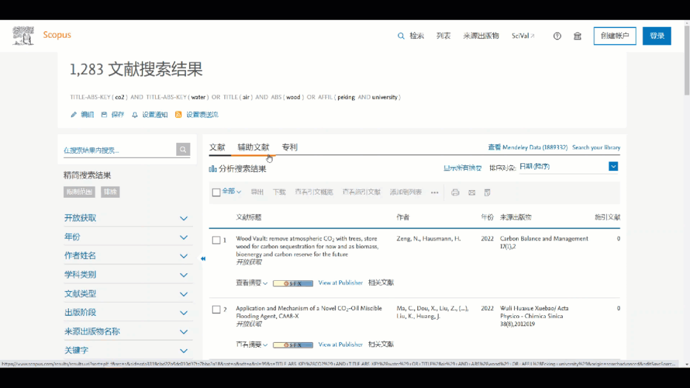This screenshot has height=388, width=690.
Task: Click the RSS feed icon
Action: coord(178,115)
